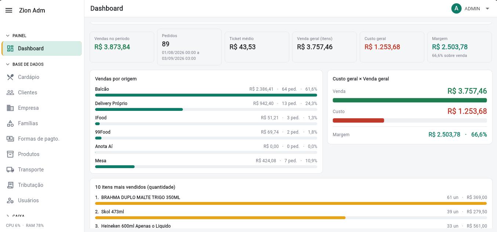Click the Vendas no período card
Image resolution: width=497 pixels, height=232 pixels.
tap(122, 47)
